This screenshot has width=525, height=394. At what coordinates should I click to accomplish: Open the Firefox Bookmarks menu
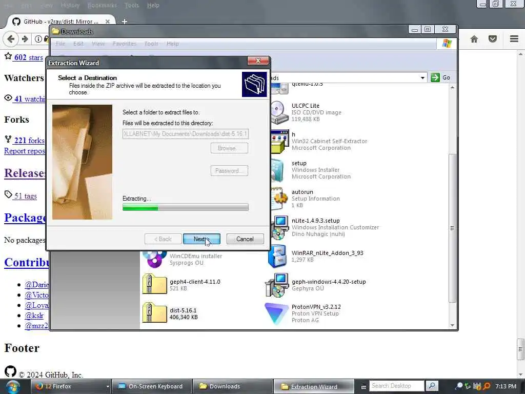pyautogui.click(x=102, y=5)
